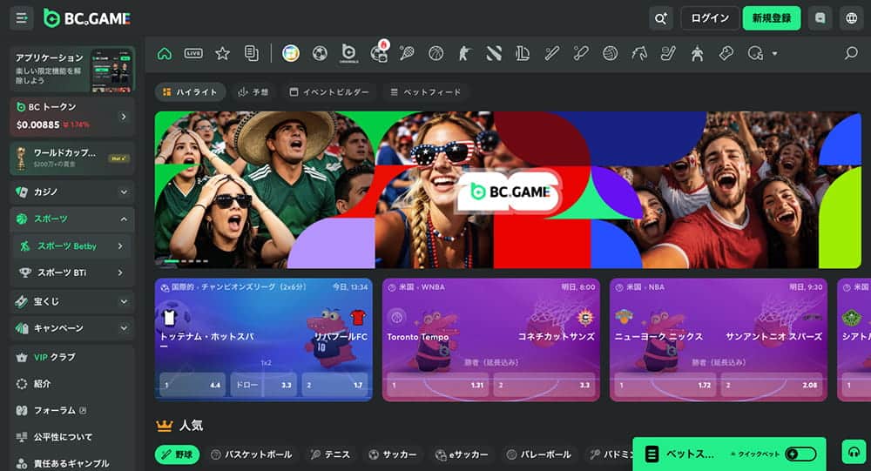Select the soccer ball sport icon
Image resolution: width=871 pixels, height=471 pixels.
[x=320, y=53]
